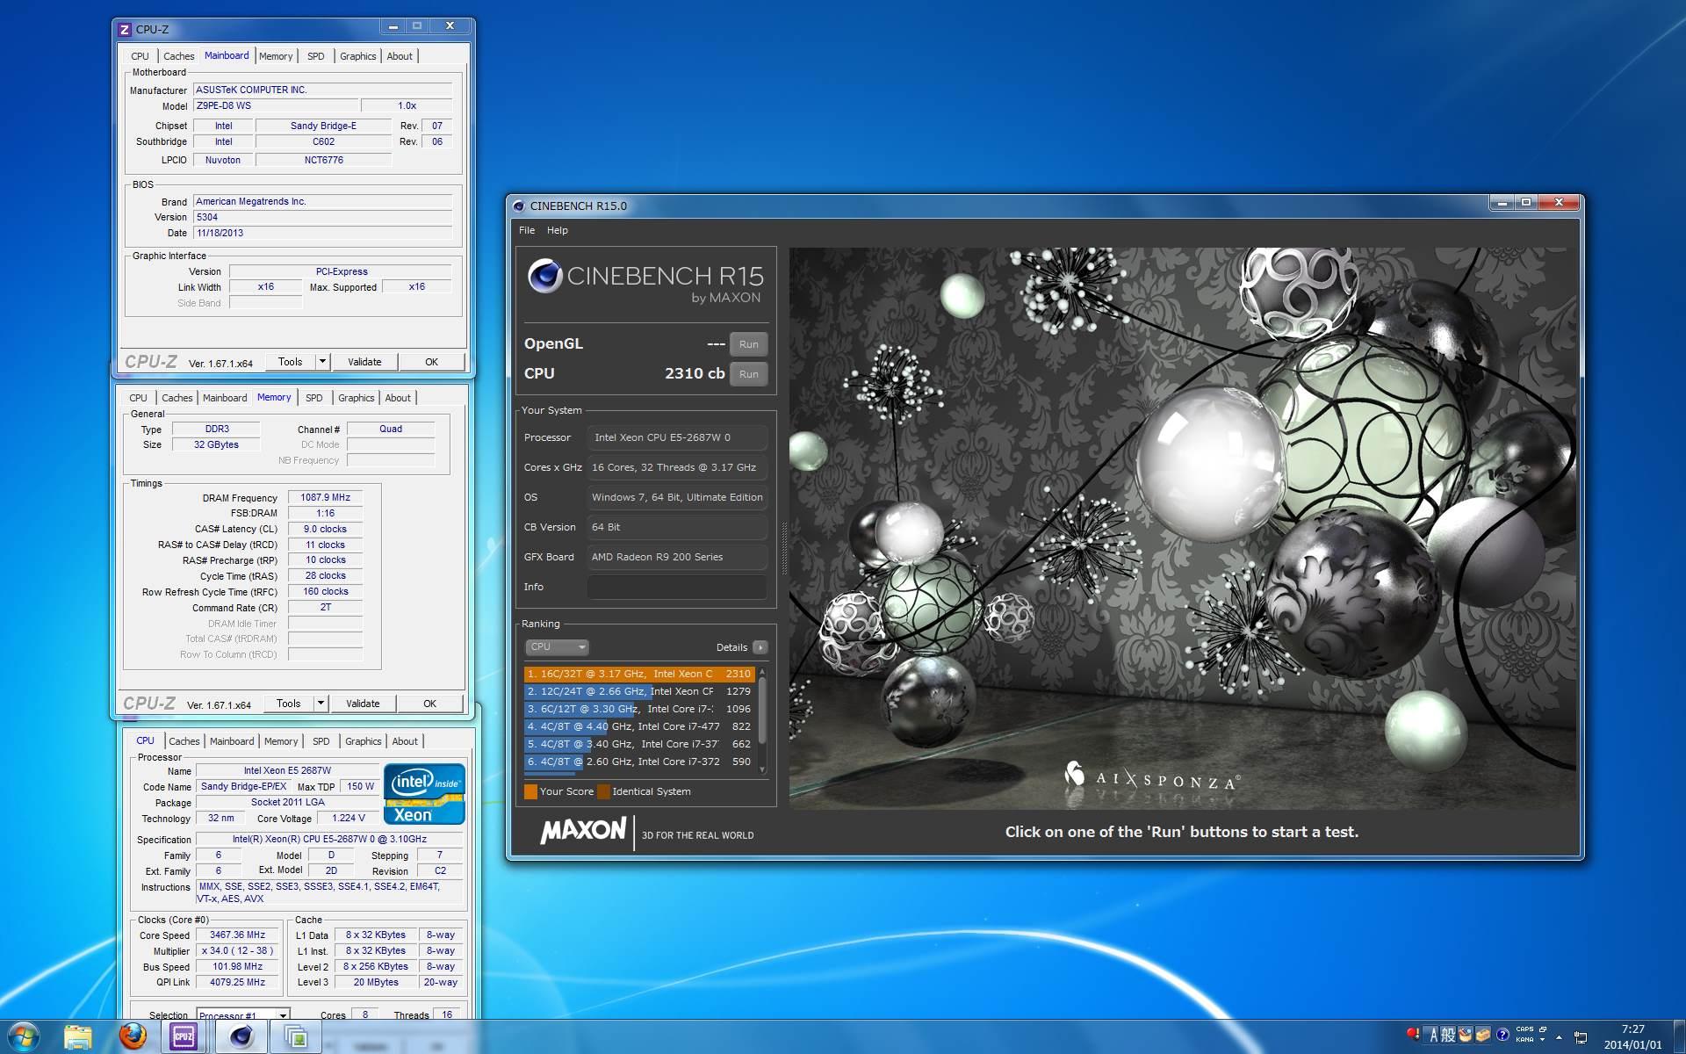Click the Show desktop strip

pos(1679,1036)
